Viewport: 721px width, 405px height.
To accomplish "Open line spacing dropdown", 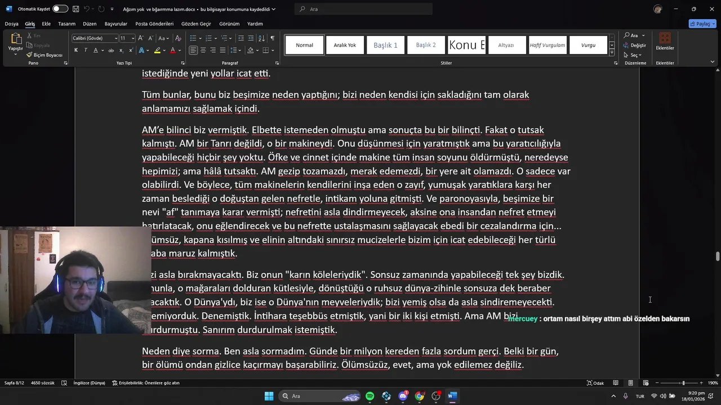I will click(x=235, y=51).
